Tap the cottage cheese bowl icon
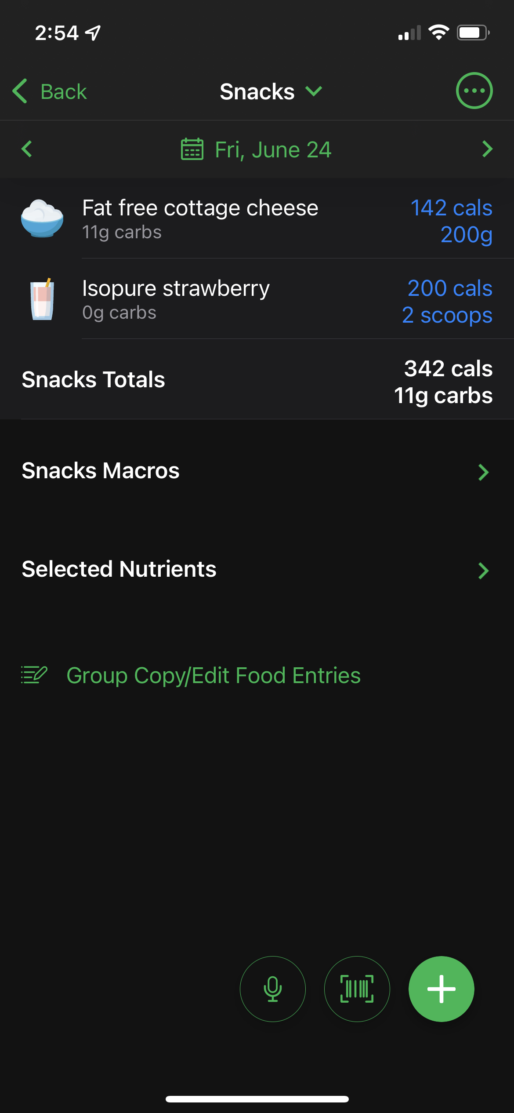The width and height of the screenshot is (514, 1113). [x=42, y=218]
